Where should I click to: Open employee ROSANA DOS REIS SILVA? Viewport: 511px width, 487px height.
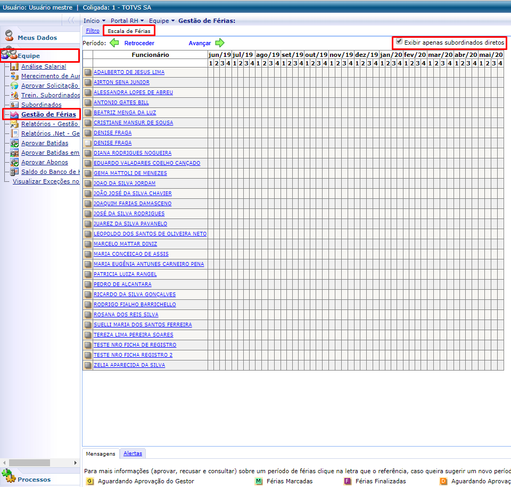(126, 315)
